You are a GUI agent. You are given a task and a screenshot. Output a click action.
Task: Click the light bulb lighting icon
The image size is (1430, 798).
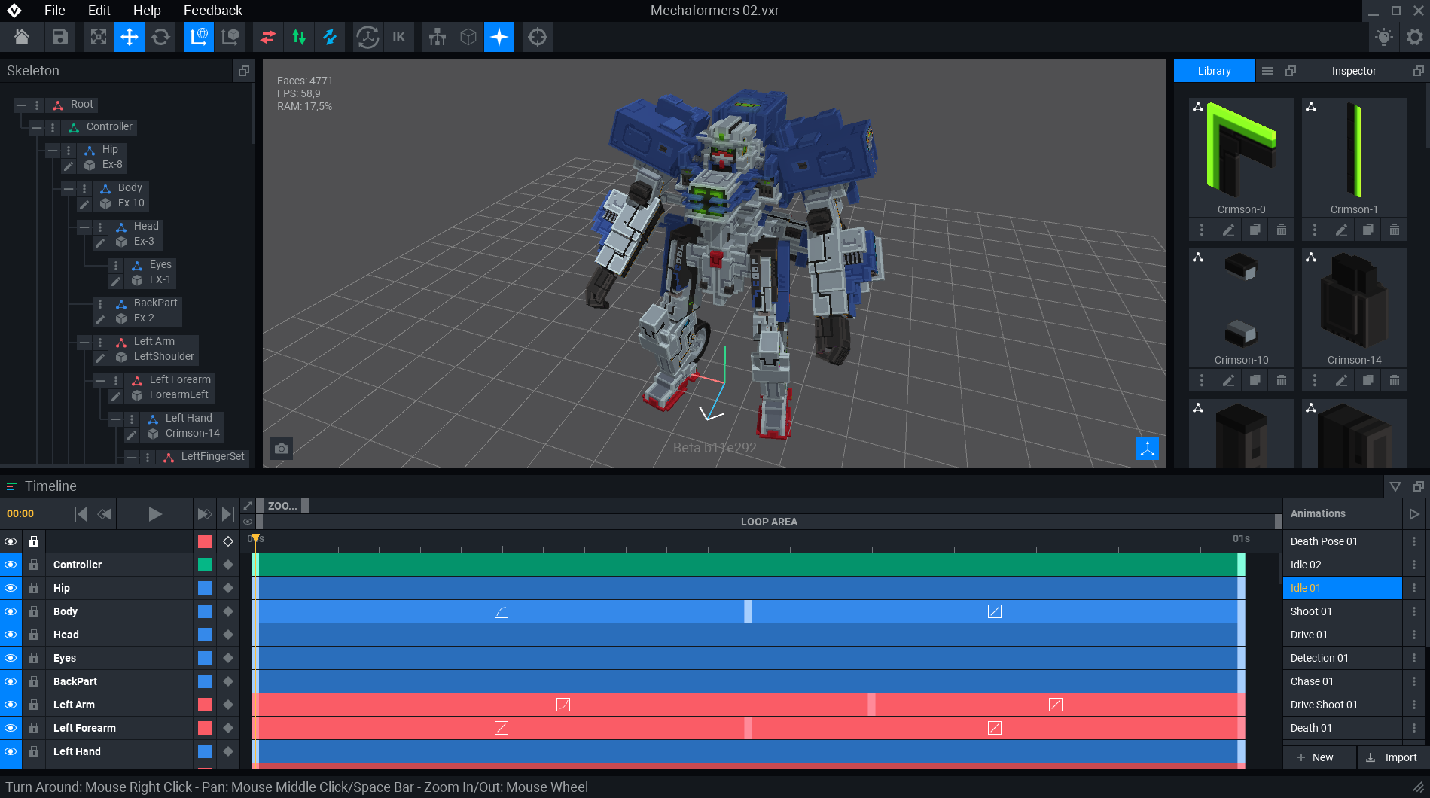pos(1383,37)
